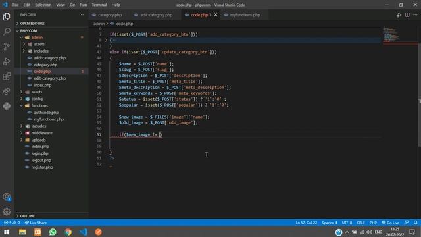Click errors and warnings status indicator
The height and width of the screenshot is (237, 421).
pos(12,223)
